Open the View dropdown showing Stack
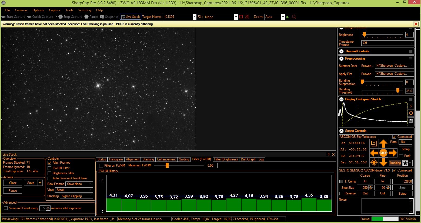 click(74, 190)
